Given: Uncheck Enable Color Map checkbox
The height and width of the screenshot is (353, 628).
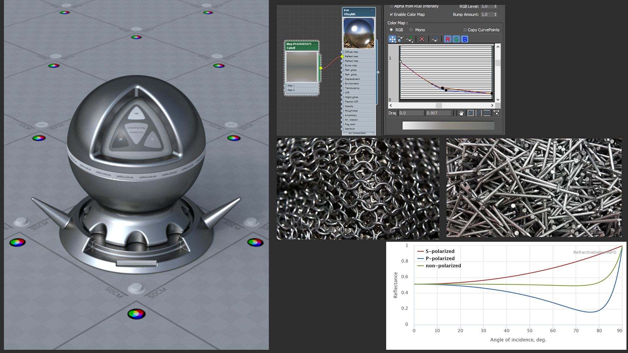Looking at the screenshot, I should tap(391, 14).
